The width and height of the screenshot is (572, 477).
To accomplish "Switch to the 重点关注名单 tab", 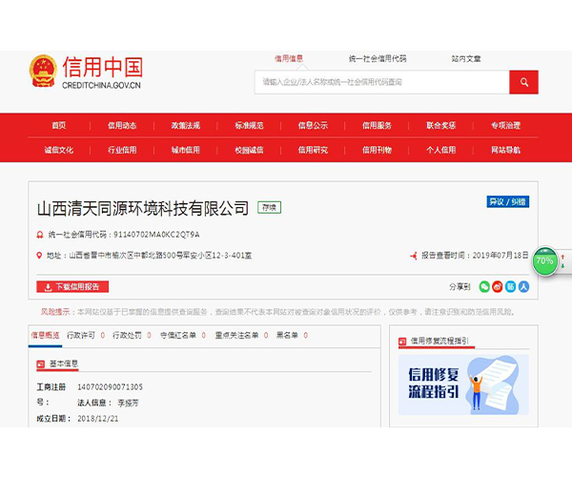I will [236, 335].
